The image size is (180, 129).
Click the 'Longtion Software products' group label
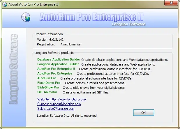point(54,53)
